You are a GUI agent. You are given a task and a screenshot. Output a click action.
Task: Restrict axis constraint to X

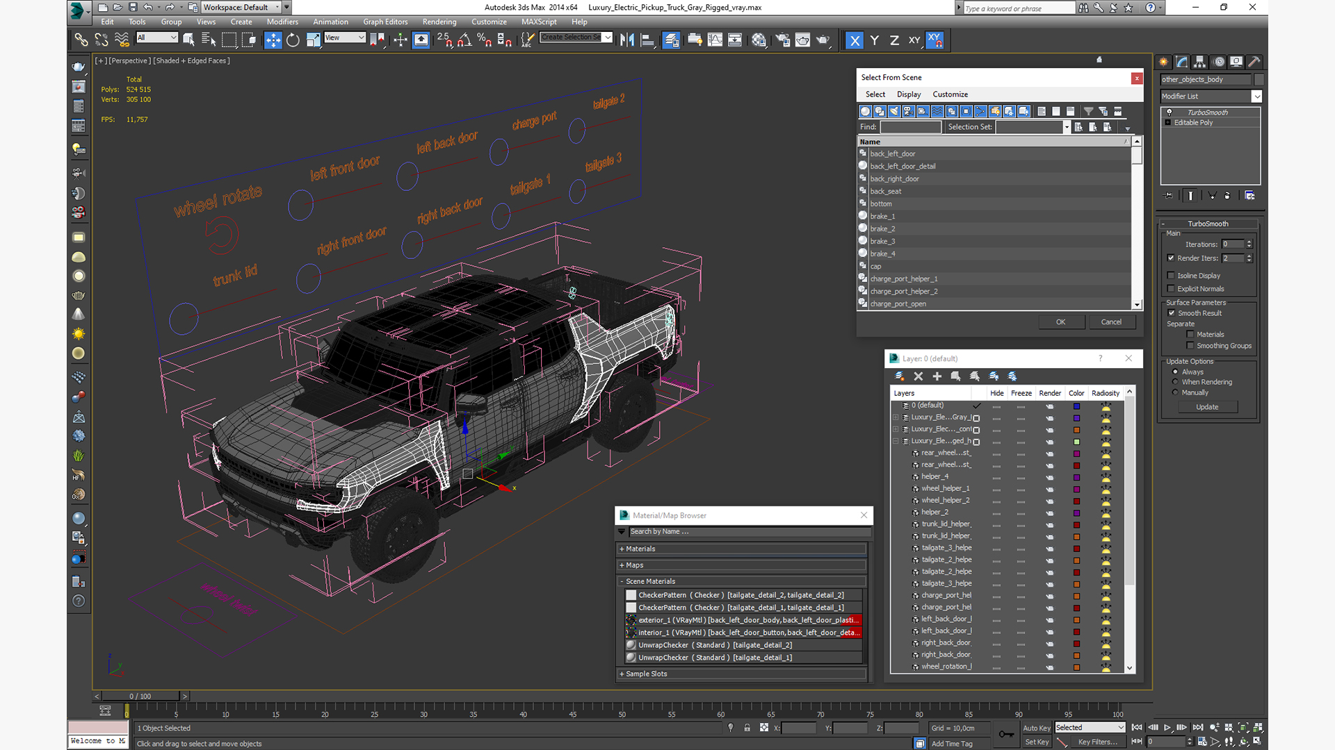[855, 40]
